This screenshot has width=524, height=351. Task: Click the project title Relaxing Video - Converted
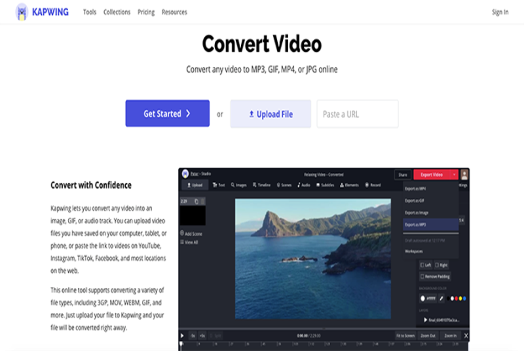pos(324,174)
